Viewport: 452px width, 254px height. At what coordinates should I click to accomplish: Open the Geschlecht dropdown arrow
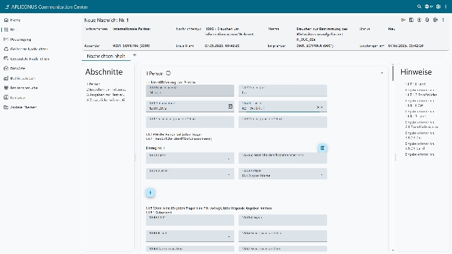[x=321, y=107]
